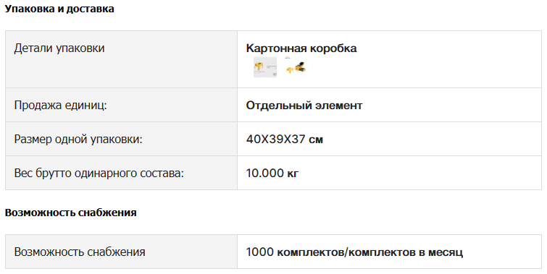Click the "Вес брутто одинарного состава:" label
Viewport: 547px width, 274px height.
[99, 173]
